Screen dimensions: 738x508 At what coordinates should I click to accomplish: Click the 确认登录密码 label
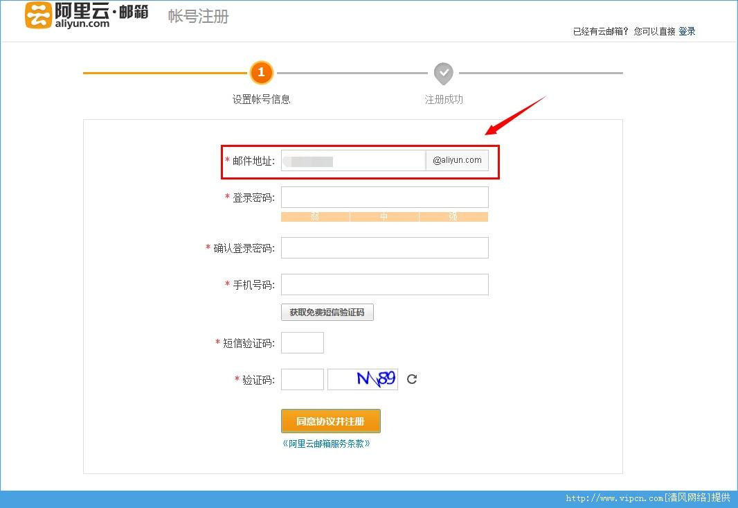[x=244, y=248]
